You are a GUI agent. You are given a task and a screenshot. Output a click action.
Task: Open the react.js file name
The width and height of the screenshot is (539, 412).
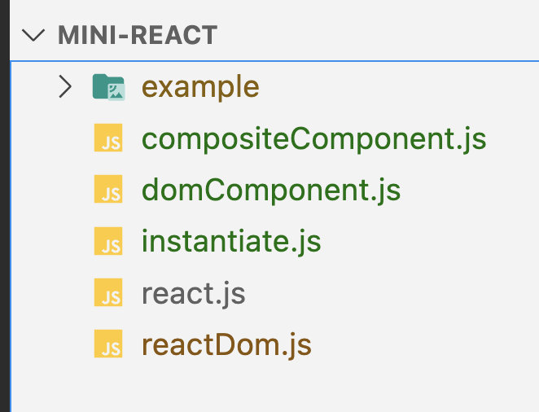[x=194, y=293]
